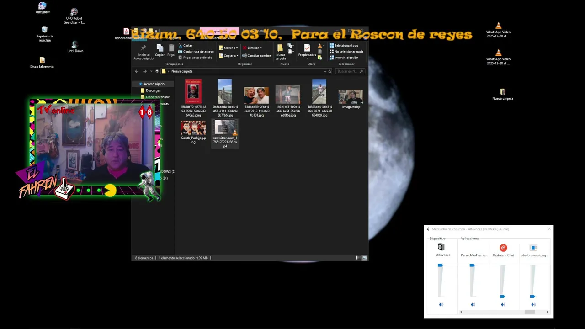
Task: Open Propiedades with the checkmark icon
Action: tap(307, 48)
